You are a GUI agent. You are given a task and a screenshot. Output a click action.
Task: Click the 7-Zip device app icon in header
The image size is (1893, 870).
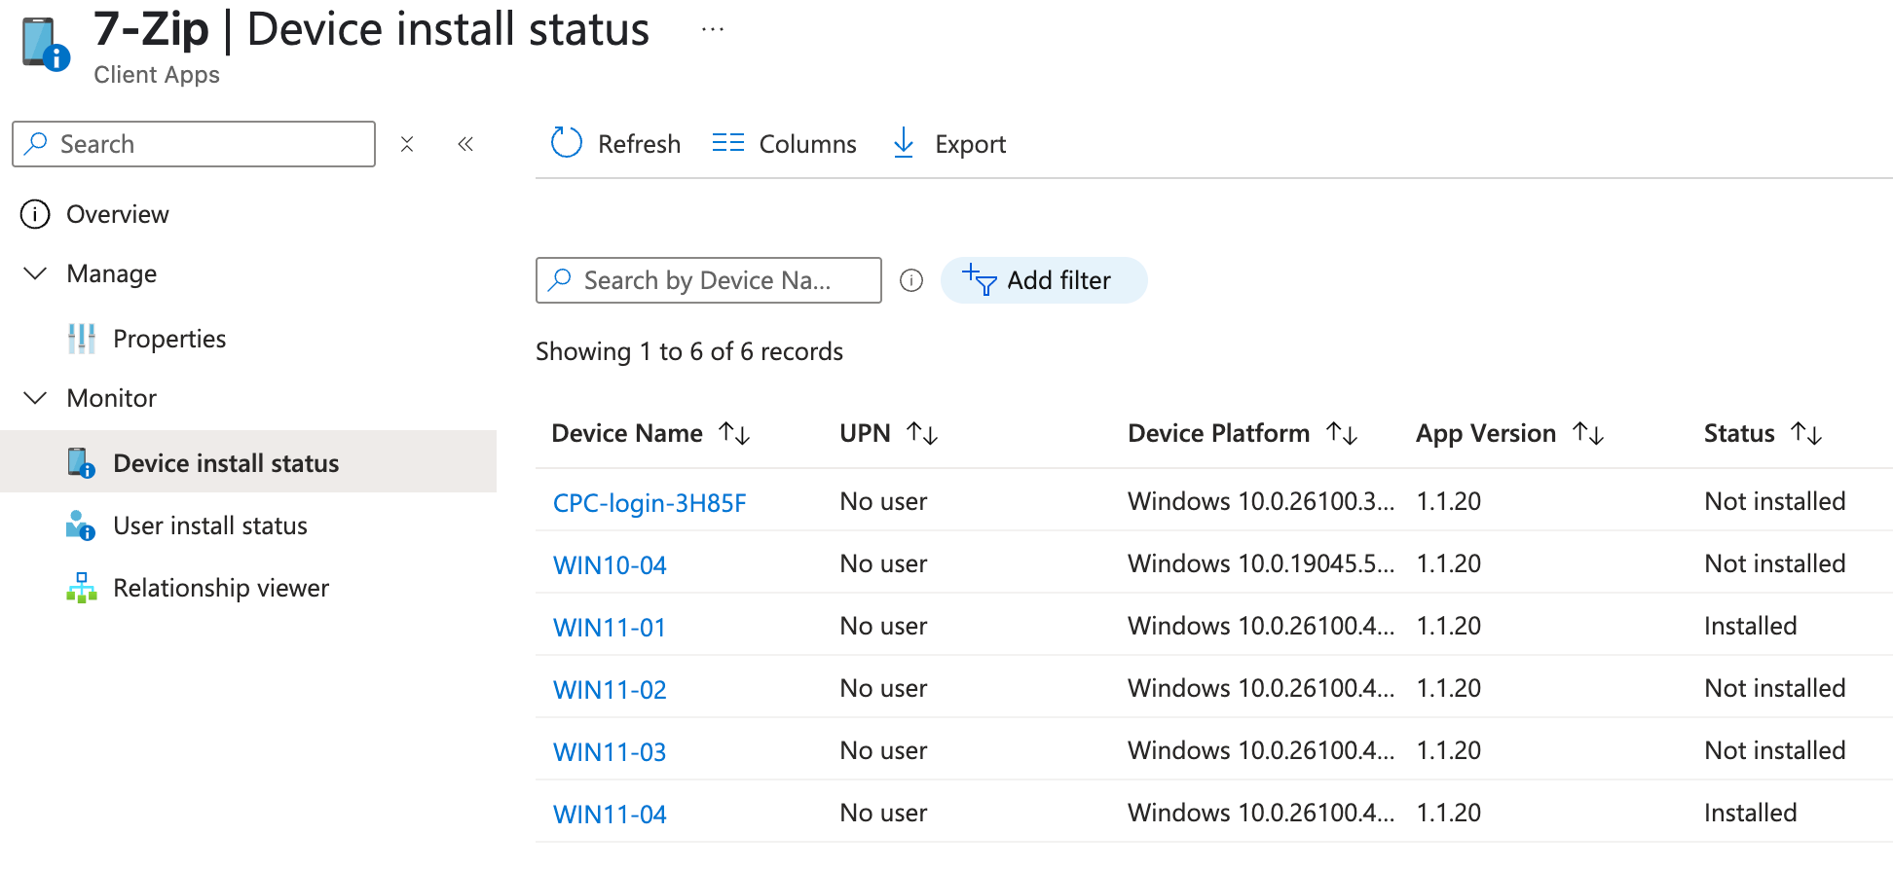pos(46,44)
